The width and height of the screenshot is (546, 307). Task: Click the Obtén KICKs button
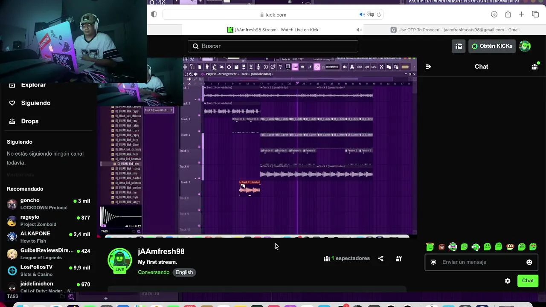click(x=492, y=46)
